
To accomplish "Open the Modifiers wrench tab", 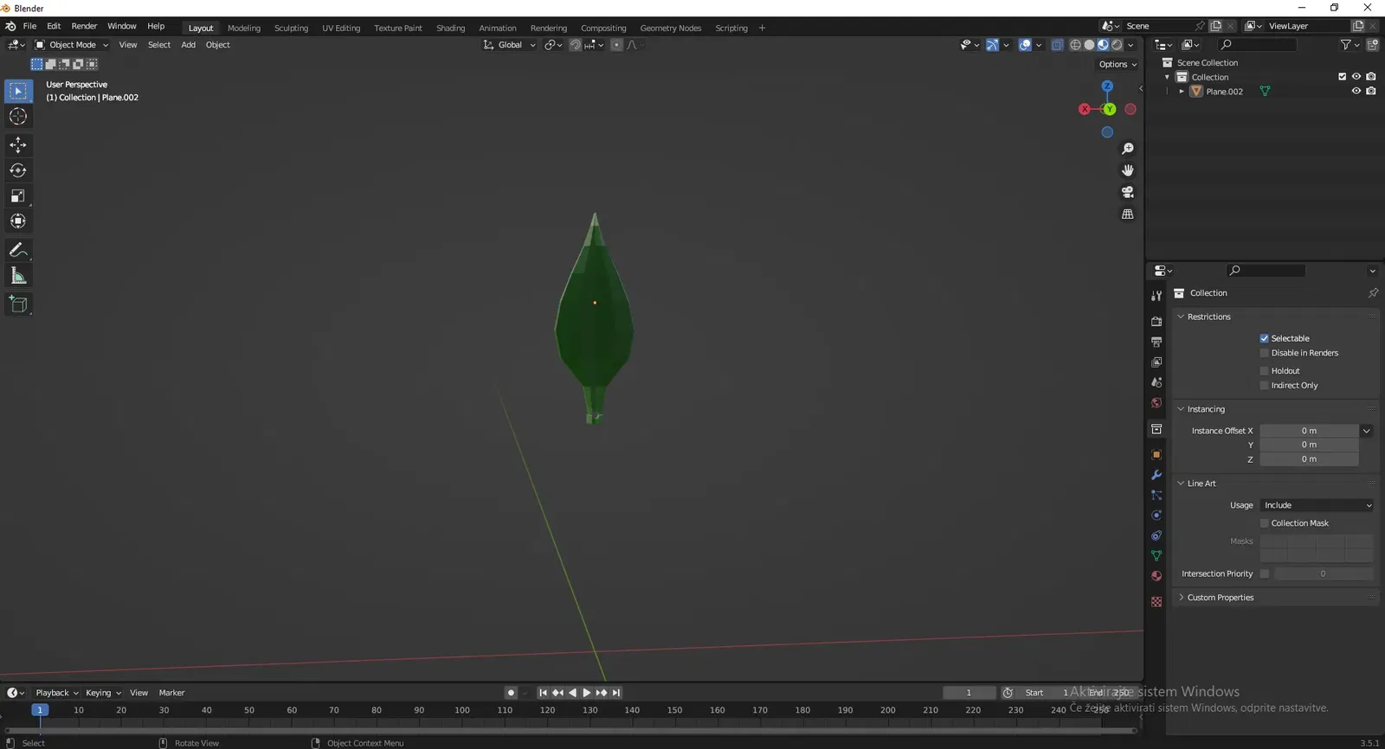I will (1156, 475).
